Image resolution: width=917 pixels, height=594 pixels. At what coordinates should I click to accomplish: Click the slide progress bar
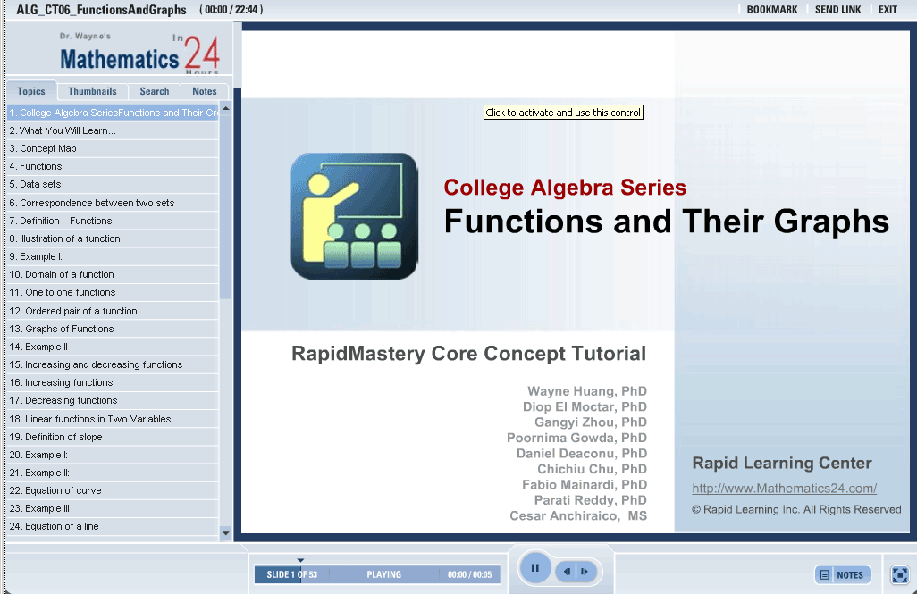click(x=377, y=574)
